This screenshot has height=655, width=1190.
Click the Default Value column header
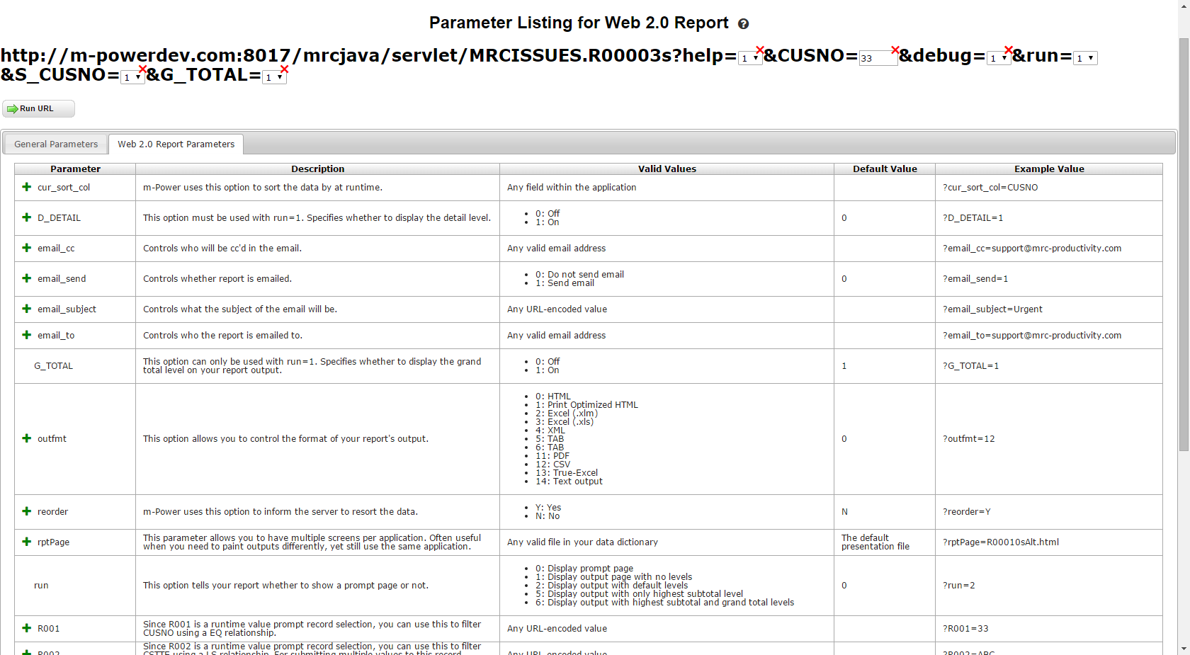[x=885, y=169]
